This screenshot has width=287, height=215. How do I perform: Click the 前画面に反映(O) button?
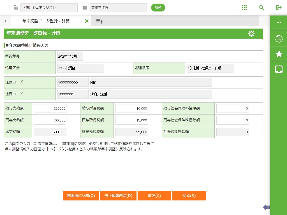81,196
